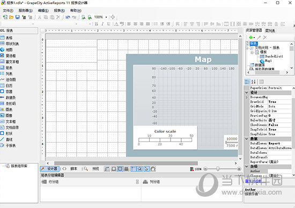
Task: Switch to the 层列表 tab
Action: point(270,31)
